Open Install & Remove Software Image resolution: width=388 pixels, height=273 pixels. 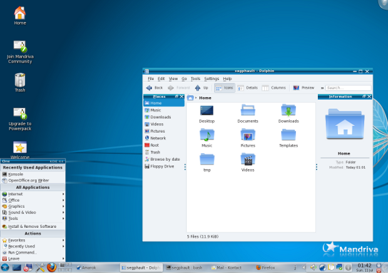pos(33,227)
